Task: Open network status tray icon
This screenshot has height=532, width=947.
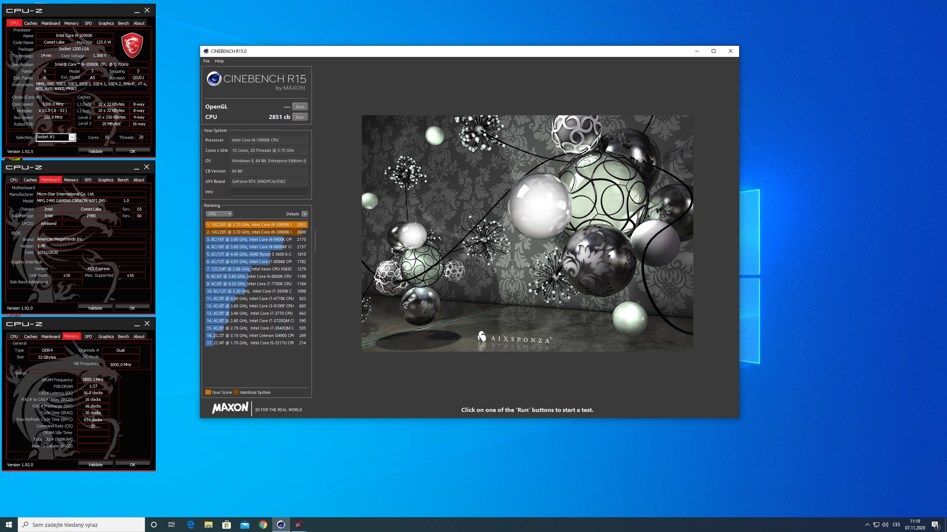Action: (x=876, y=525)
